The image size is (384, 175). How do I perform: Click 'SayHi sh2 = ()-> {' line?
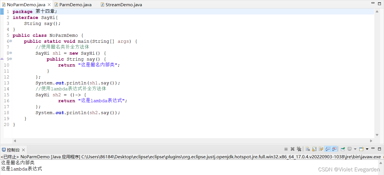(61, 95)
